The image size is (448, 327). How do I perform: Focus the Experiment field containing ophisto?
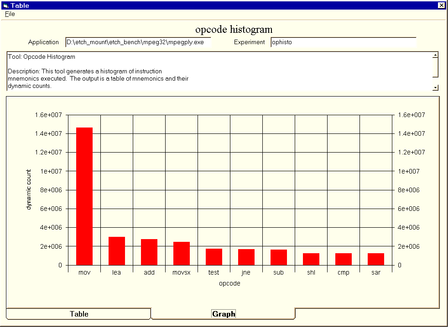pos(343,42)
